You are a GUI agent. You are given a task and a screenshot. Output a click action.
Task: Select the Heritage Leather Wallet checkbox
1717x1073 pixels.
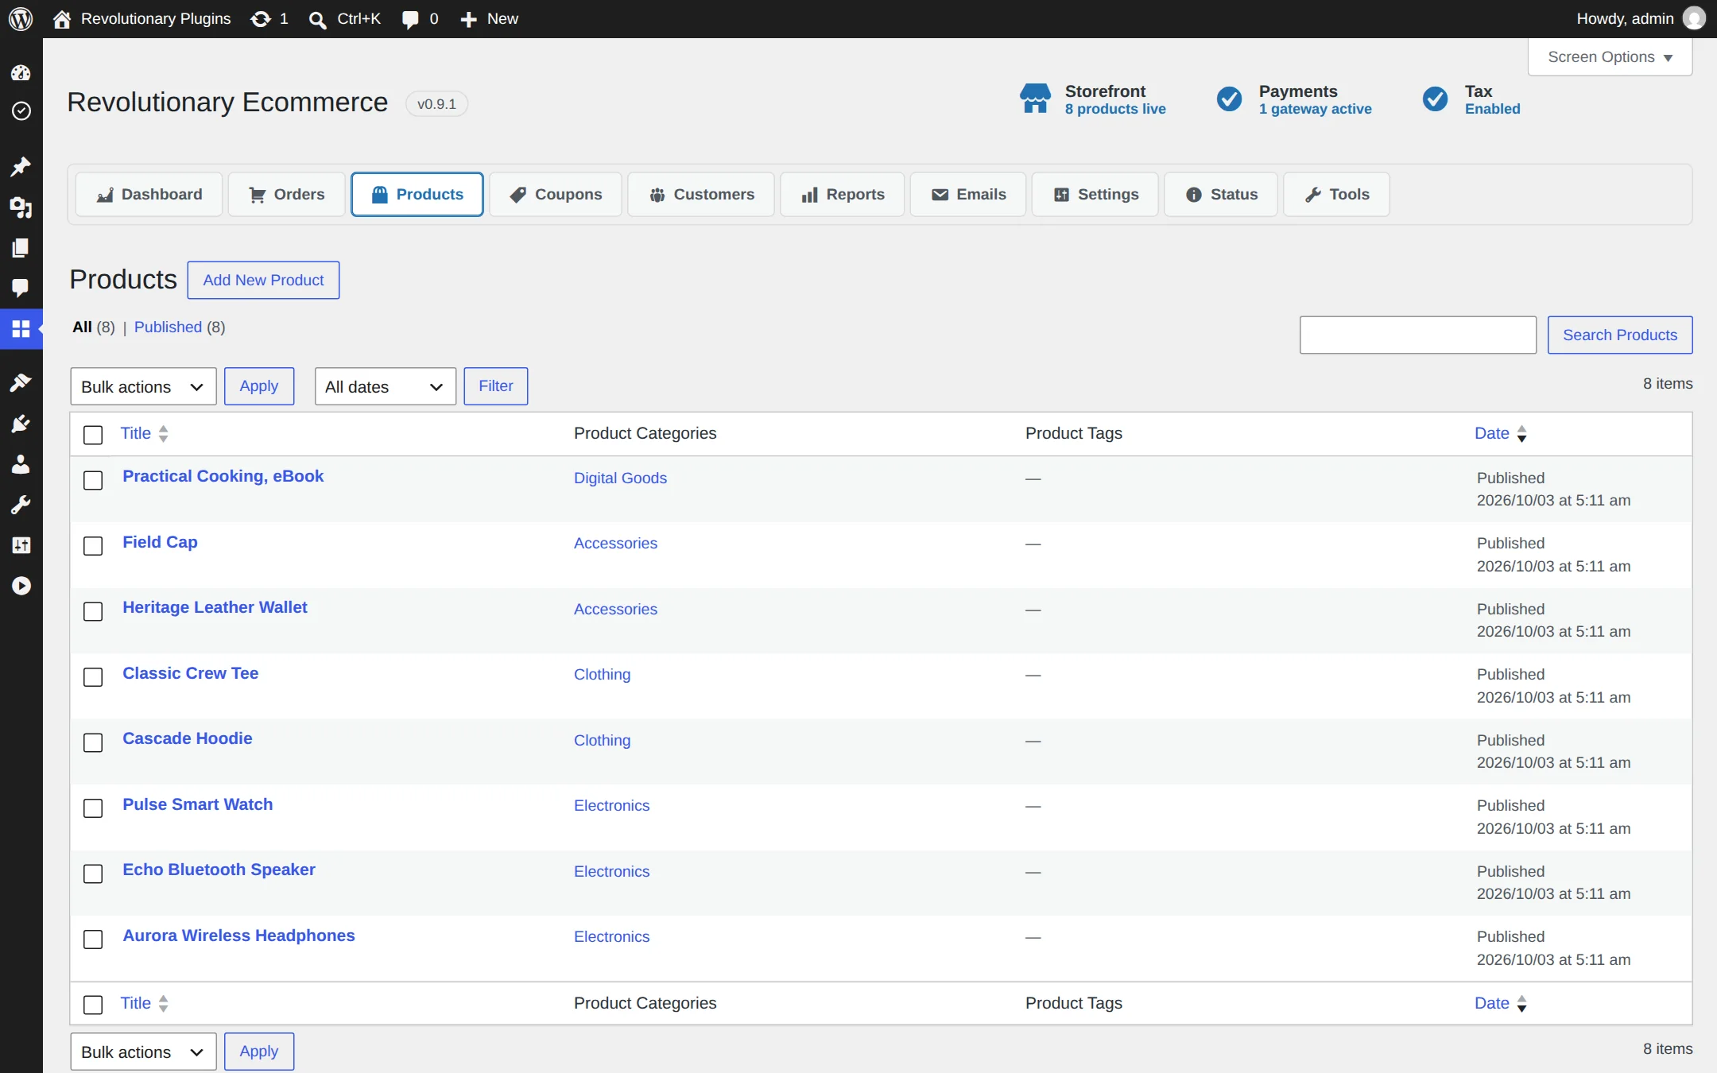click(93, 611)
